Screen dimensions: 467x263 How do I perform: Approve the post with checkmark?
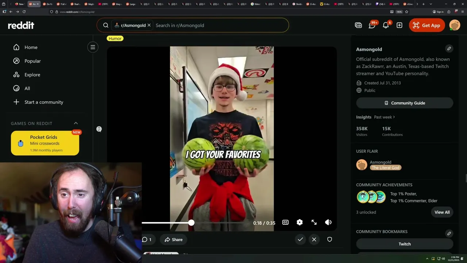click(300, 239)
